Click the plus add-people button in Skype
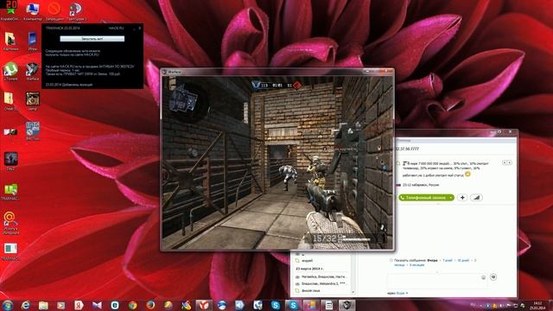 pyautogui.click(x=462, y=198)
